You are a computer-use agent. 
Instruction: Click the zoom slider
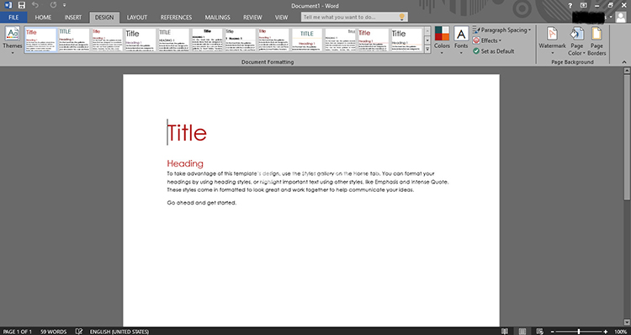[579, 332]
